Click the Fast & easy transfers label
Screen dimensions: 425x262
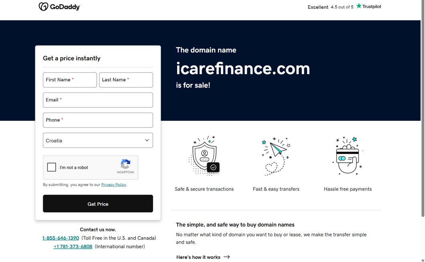pos(276,189)
